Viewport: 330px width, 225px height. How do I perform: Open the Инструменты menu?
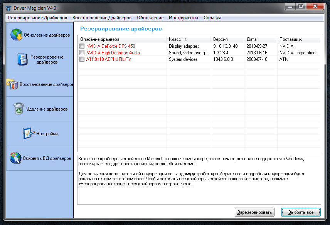[x=183, y=18]
